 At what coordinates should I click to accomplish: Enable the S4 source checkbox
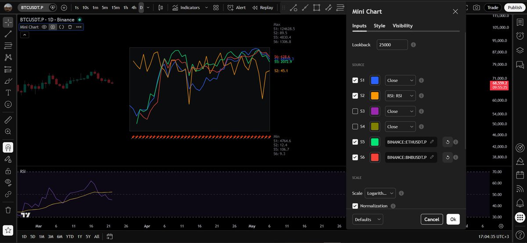(x=355, y=126)
